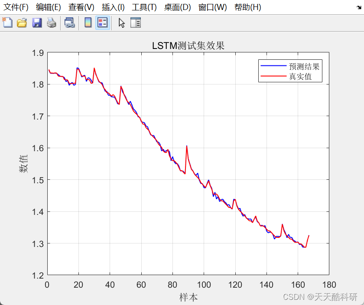Toggle the Insert Legend toolbar button
This screenshot has height=305, width=364.
click(103, 23)
